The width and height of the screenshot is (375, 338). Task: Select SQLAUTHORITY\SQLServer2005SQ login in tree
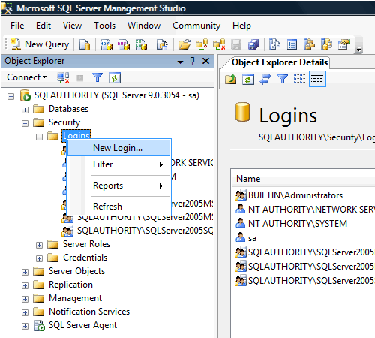point(145,231)
